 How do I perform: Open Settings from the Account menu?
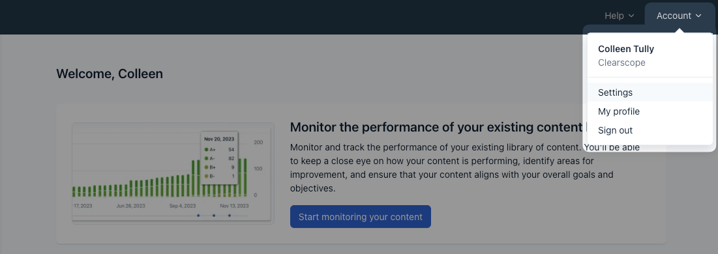[650, 92]
